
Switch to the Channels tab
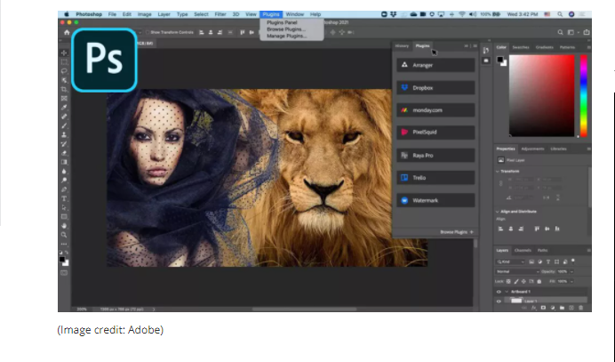point(523,251)
